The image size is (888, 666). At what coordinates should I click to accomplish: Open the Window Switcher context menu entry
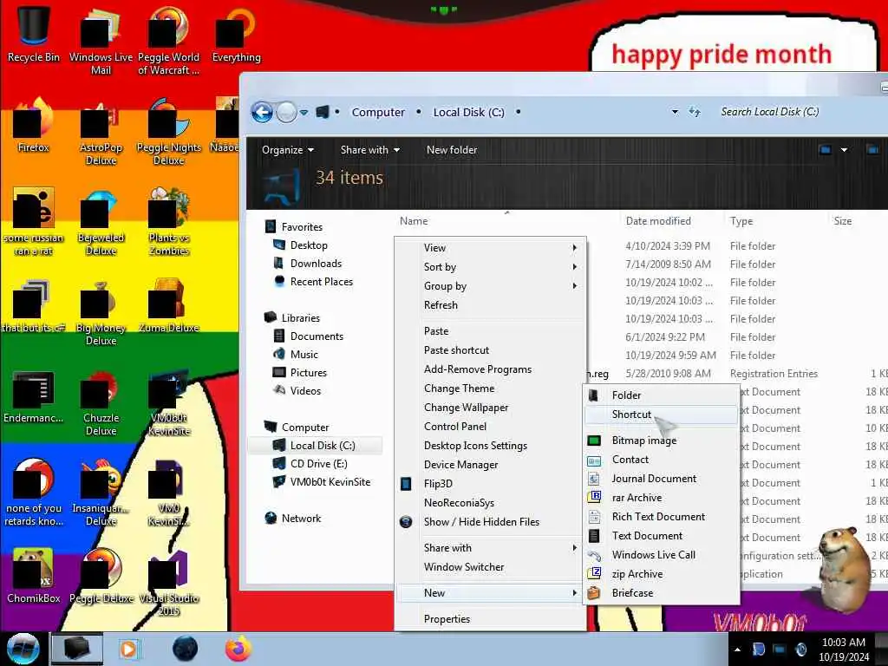pyautogui.click(x=490, y=567)
